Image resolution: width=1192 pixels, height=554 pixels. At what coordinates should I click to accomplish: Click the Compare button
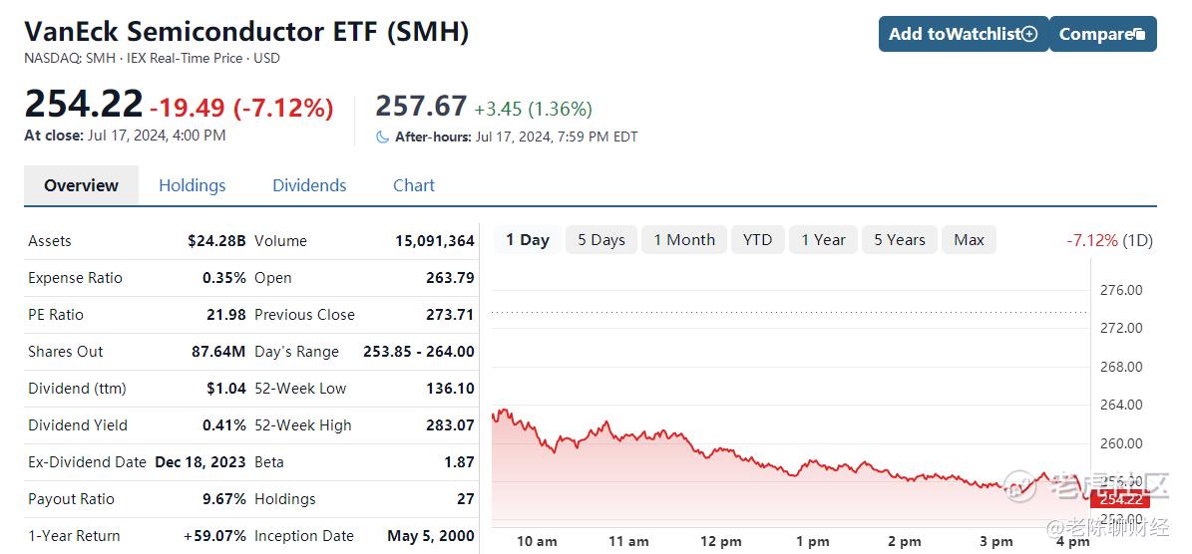[1102, 34]
